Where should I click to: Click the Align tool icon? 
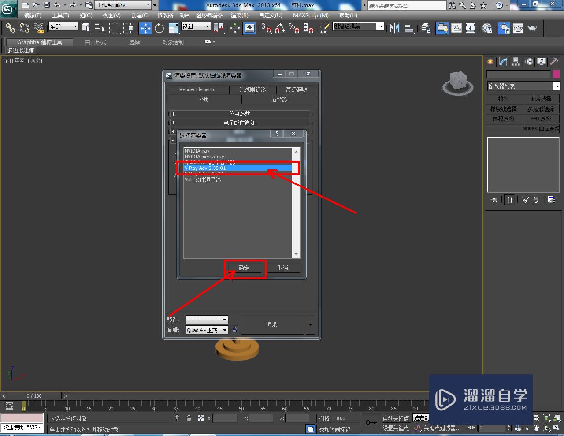pyautogui.click(x=409, y=28)
